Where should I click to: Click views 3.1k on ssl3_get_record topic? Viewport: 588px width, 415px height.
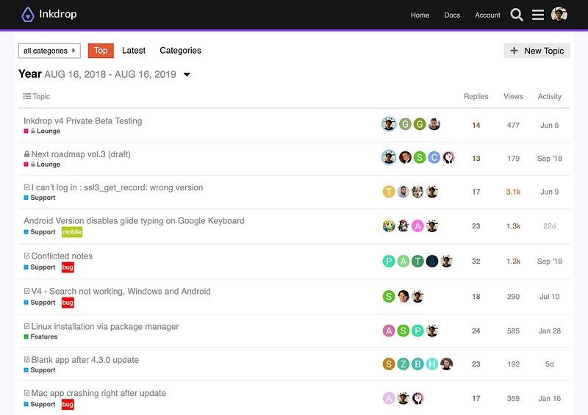coord(513,192)
